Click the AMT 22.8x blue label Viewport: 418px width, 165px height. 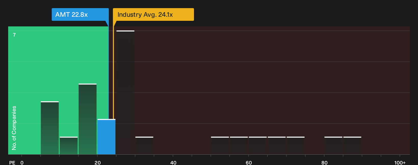[80, 14]
